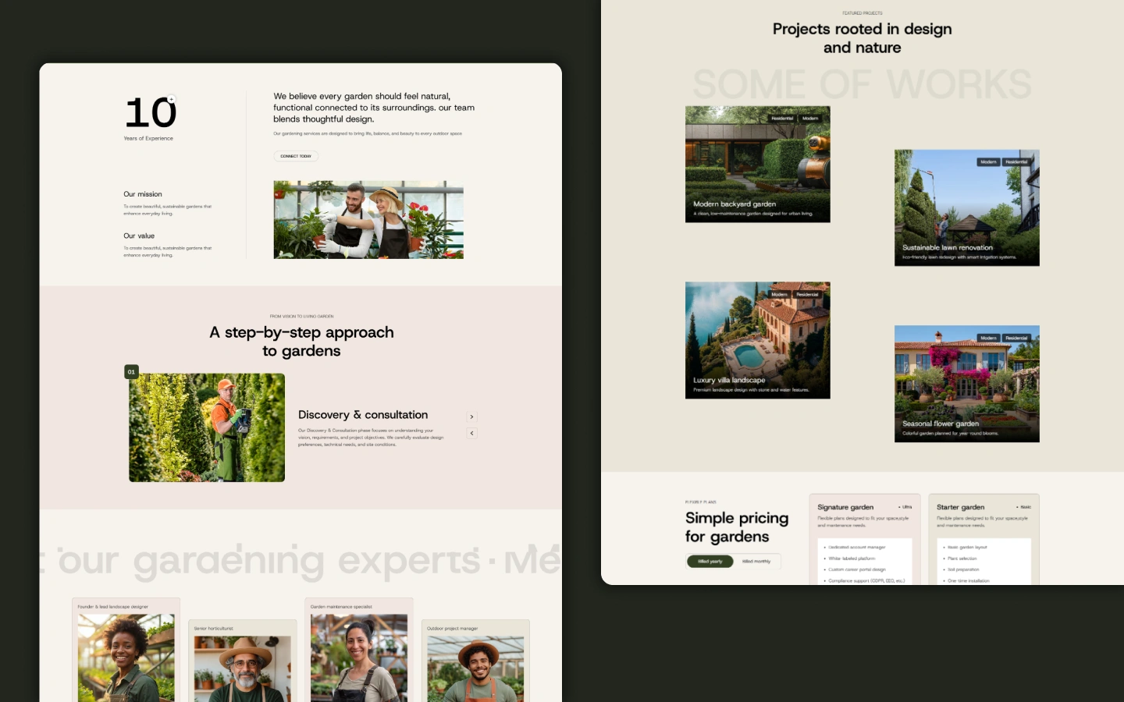
Task: Select the Signature garden pricing card title
Action: [x=845, y=507]
